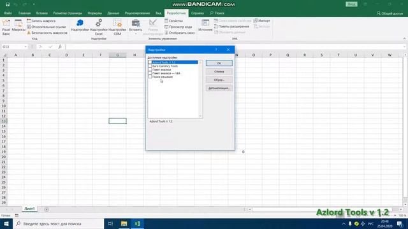Check the Euro Currency Tools add-in
This screenshot has width=408, height=229.
(x=150, y=66)
